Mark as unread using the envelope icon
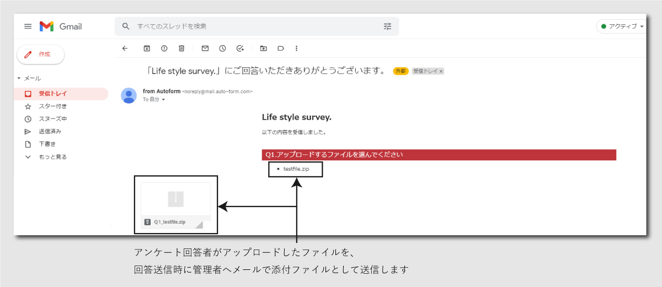The height and width of the screenshot is (287, 662). [x=205, y=48]
